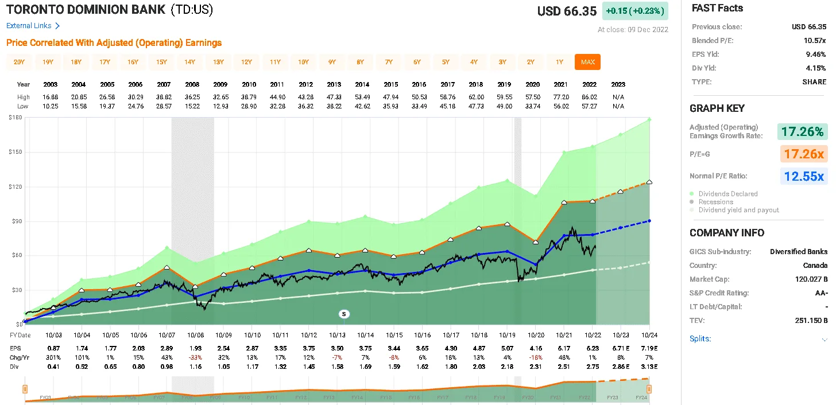Image resolution: width=836 pixels, height=405 pixels.
Task: Switch chart to 10Y period
Action: (303, 62)
